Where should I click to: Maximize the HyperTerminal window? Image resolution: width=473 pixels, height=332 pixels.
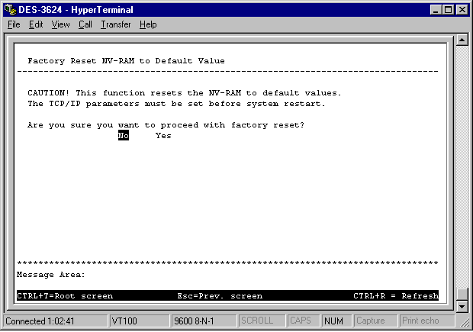(x=447, y=9)
